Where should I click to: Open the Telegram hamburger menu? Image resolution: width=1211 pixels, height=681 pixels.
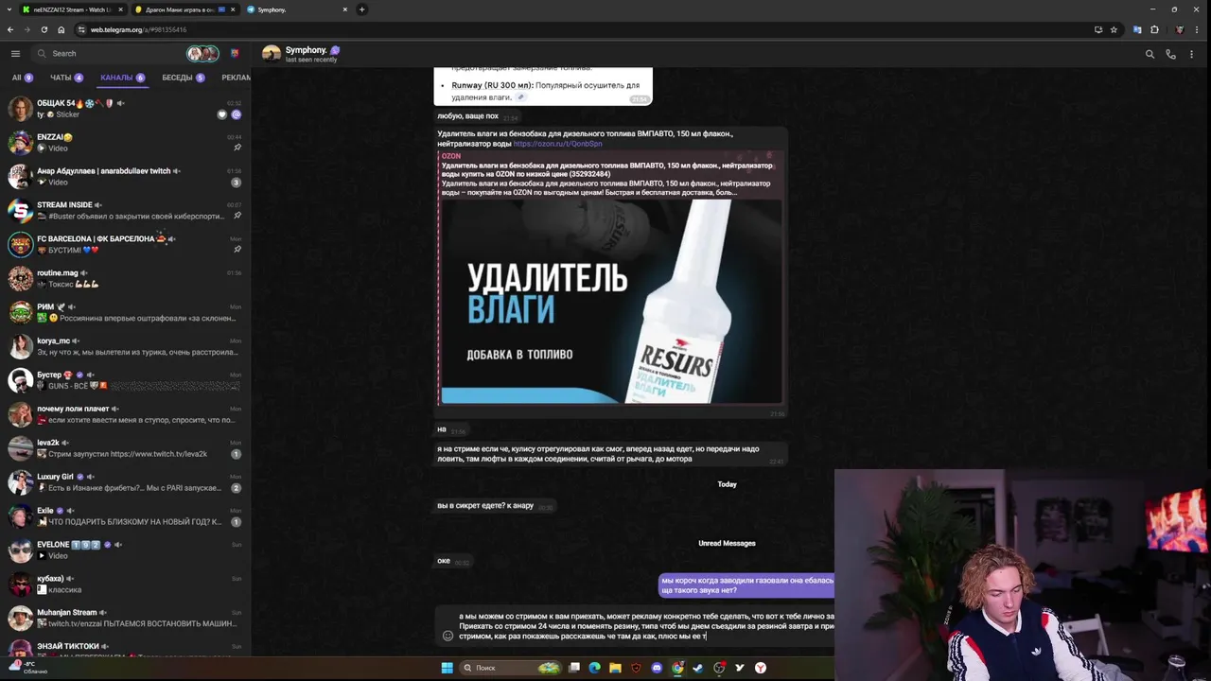tap(15, 54)
